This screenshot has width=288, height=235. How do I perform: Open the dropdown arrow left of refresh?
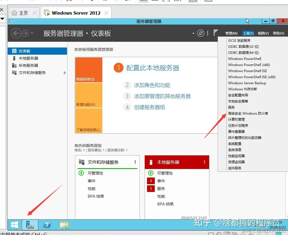pos(193,33)
